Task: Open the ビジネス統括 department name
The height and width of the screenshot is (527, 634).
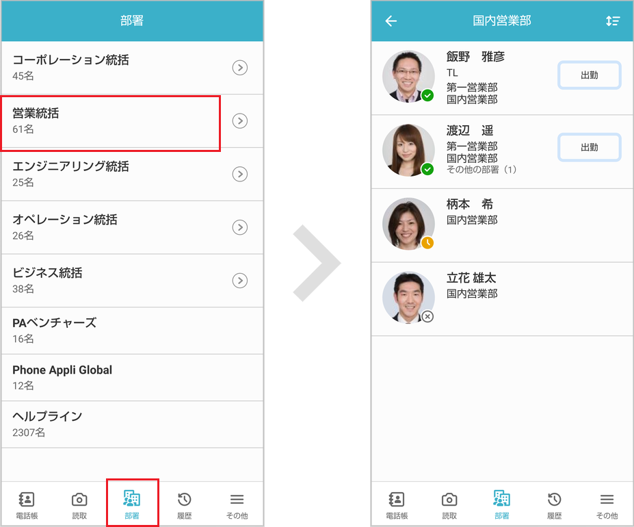Action: (x=47, y=273)
